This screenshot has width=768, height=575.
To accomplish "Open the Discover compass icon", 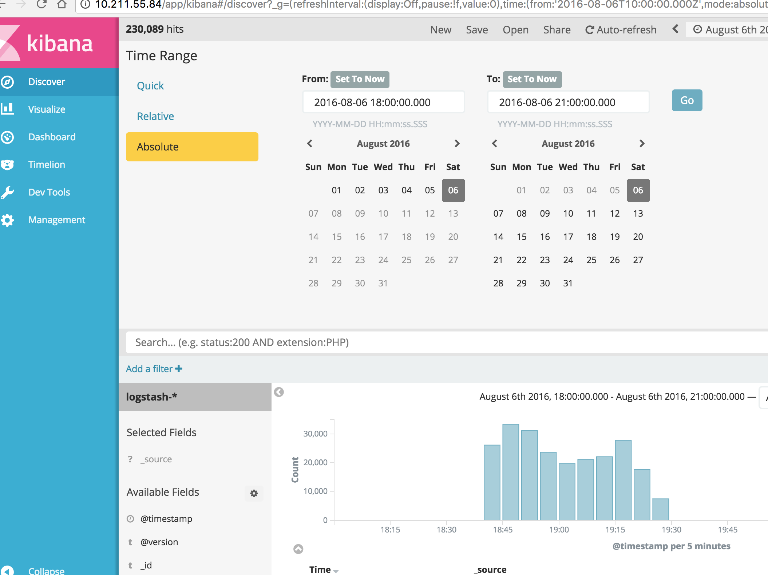I will (x=7, y=82).
